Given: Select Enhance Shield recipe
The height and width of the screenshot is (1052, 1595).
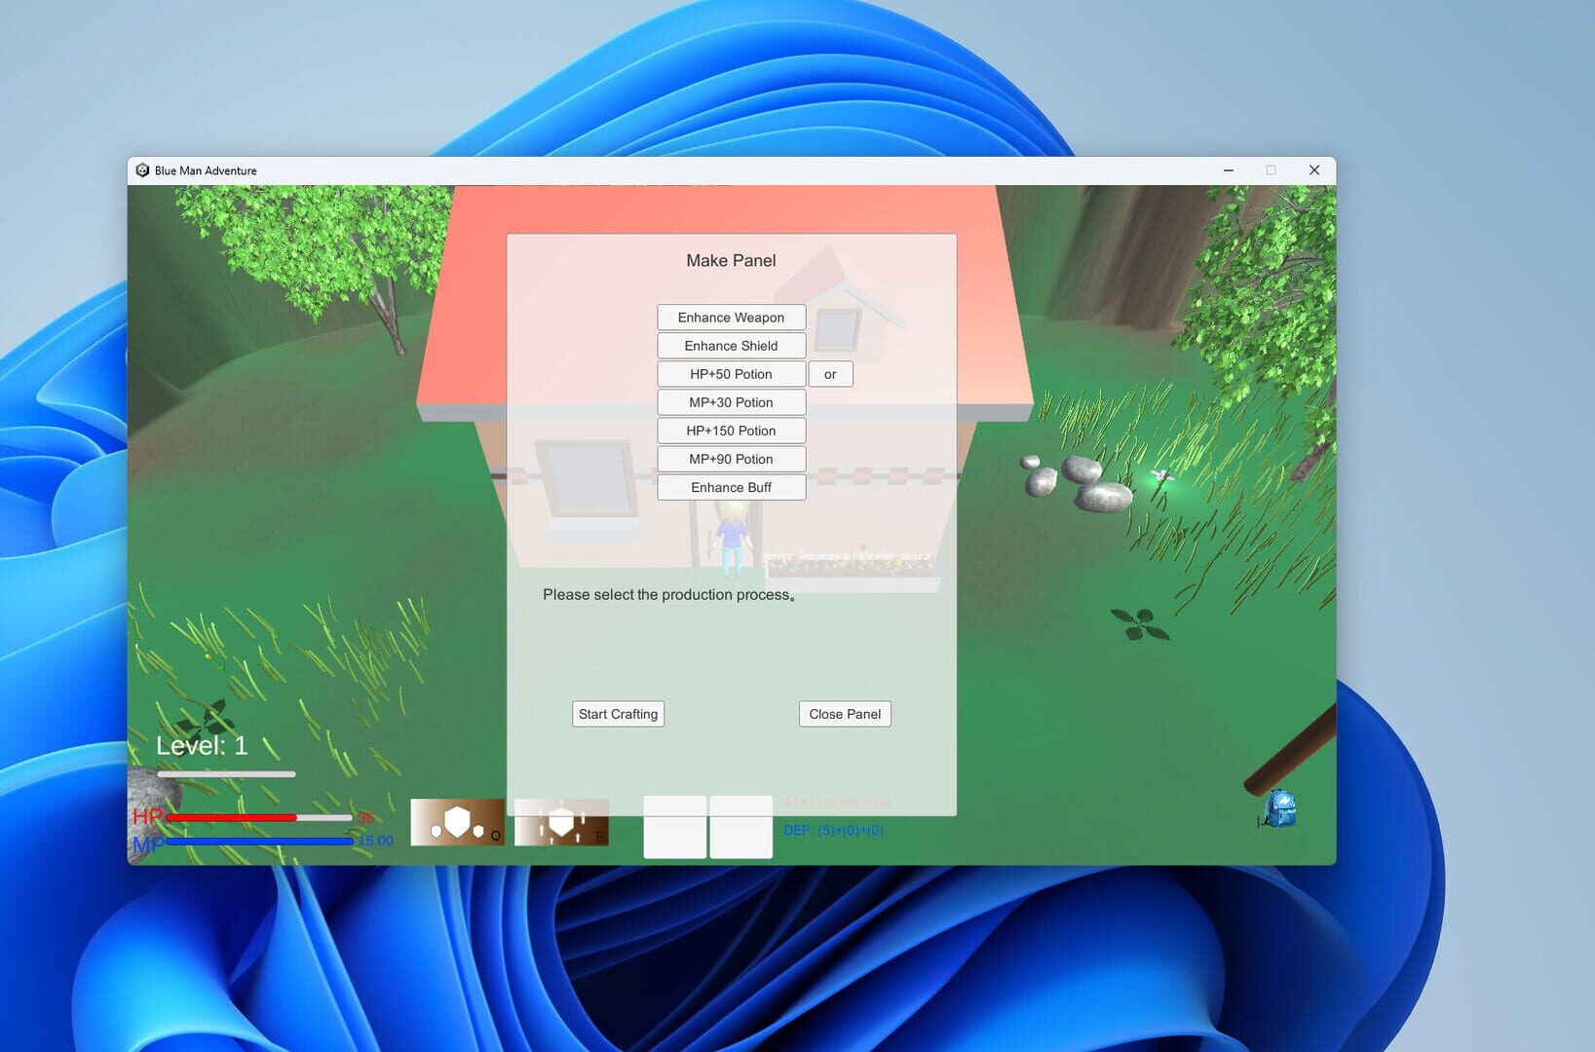Looking at the screenshot, I should [731, 346].
